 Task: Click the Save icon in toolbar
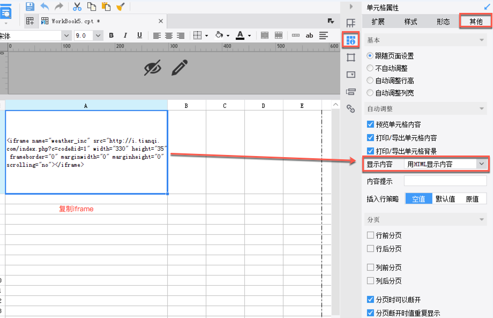point(30,6)
